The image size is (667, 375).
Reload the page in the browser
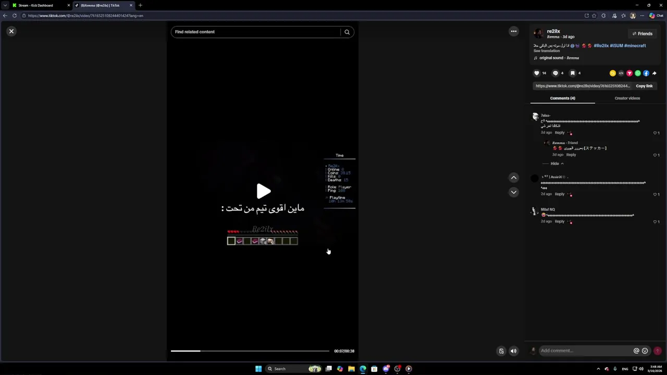(x=15, y=16)
